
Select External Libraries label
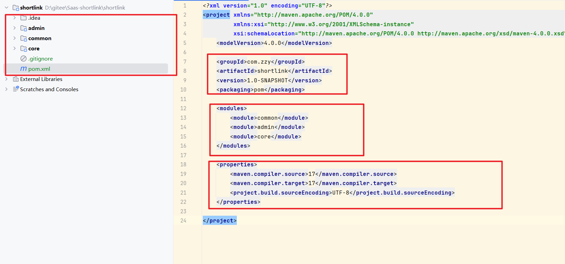pyautogui.click(x=41, y=79)
